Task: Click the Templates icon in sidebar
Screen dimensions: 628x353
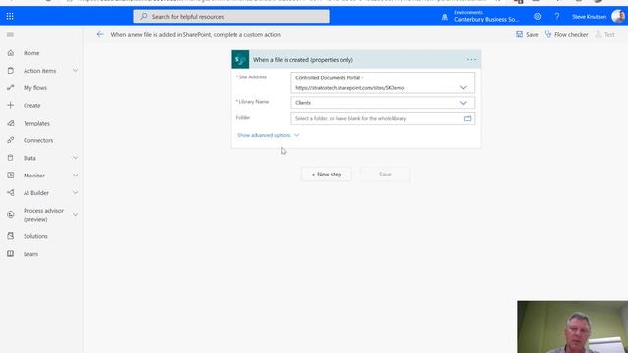Action: (11, 123)
